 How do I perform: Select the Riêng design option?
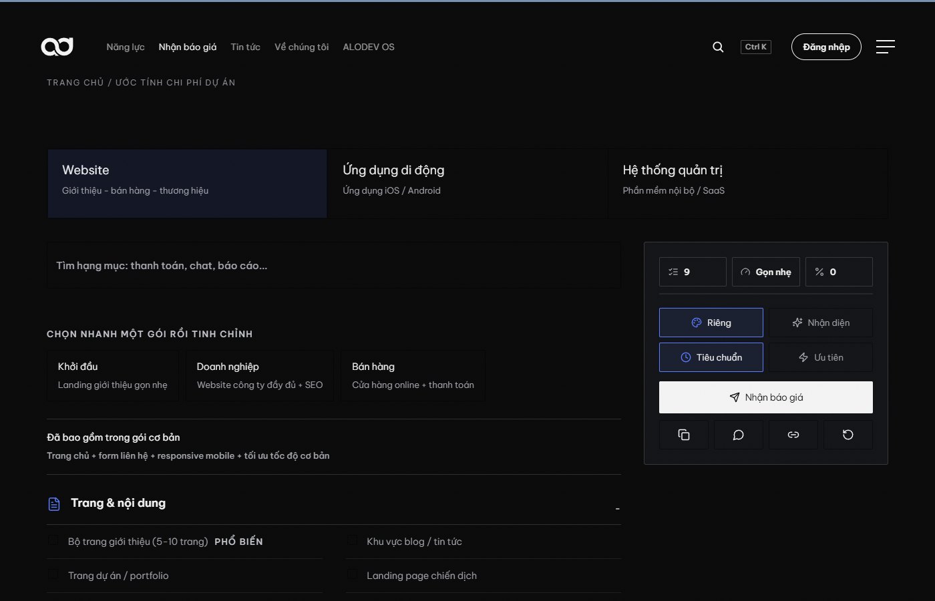[711, 323]
